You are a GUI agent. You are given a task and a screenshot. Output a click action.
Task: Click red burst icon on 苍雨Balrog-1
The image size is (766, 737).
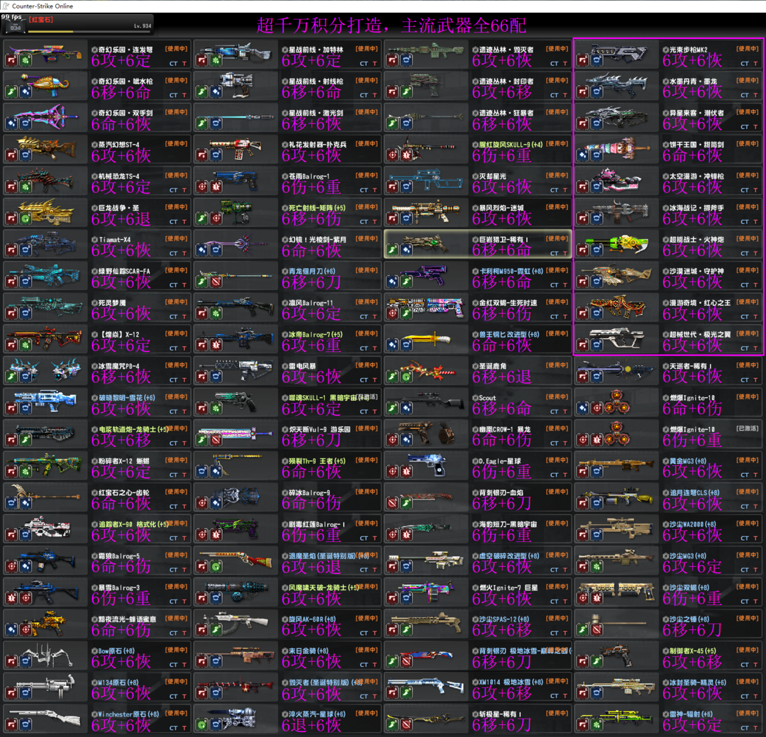pyautogui.click(x=216, y=187)
